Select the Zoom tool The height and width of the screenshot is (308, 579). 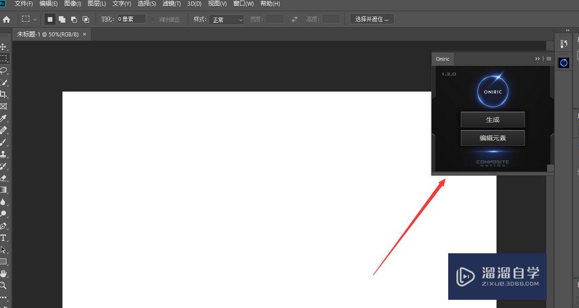pyautogui.click(x=3, y=286)
